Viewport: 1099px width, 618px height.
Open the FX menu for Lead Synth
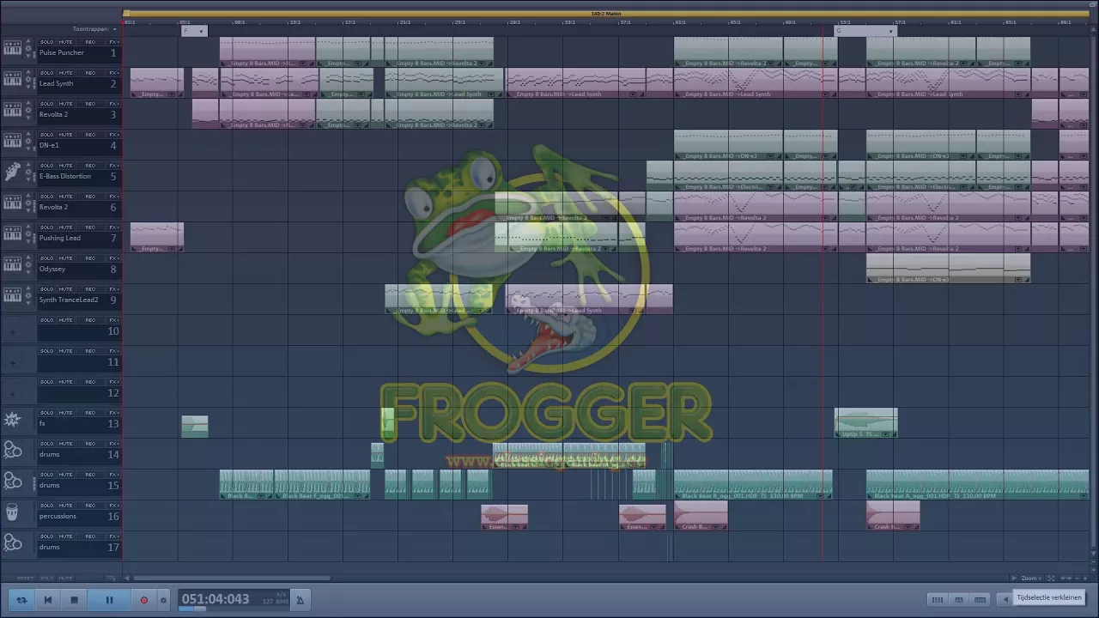pyautogui.click(x=113, y=73)
